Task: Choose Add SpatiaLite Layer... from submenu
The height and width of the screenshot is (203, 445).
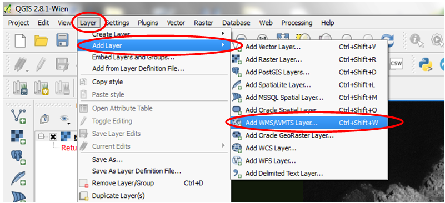Action: [x=309, y=85]
